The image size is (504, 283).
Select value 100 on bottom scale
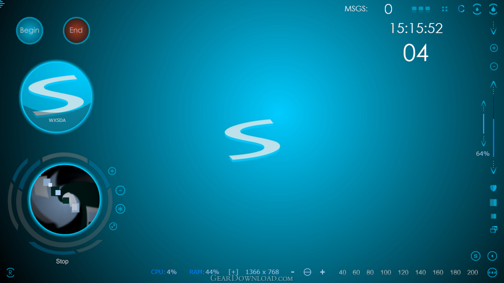pyautogui.click(x=386, y=272)
